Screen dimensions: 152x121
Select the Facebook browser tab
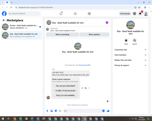tap(7, 2)
